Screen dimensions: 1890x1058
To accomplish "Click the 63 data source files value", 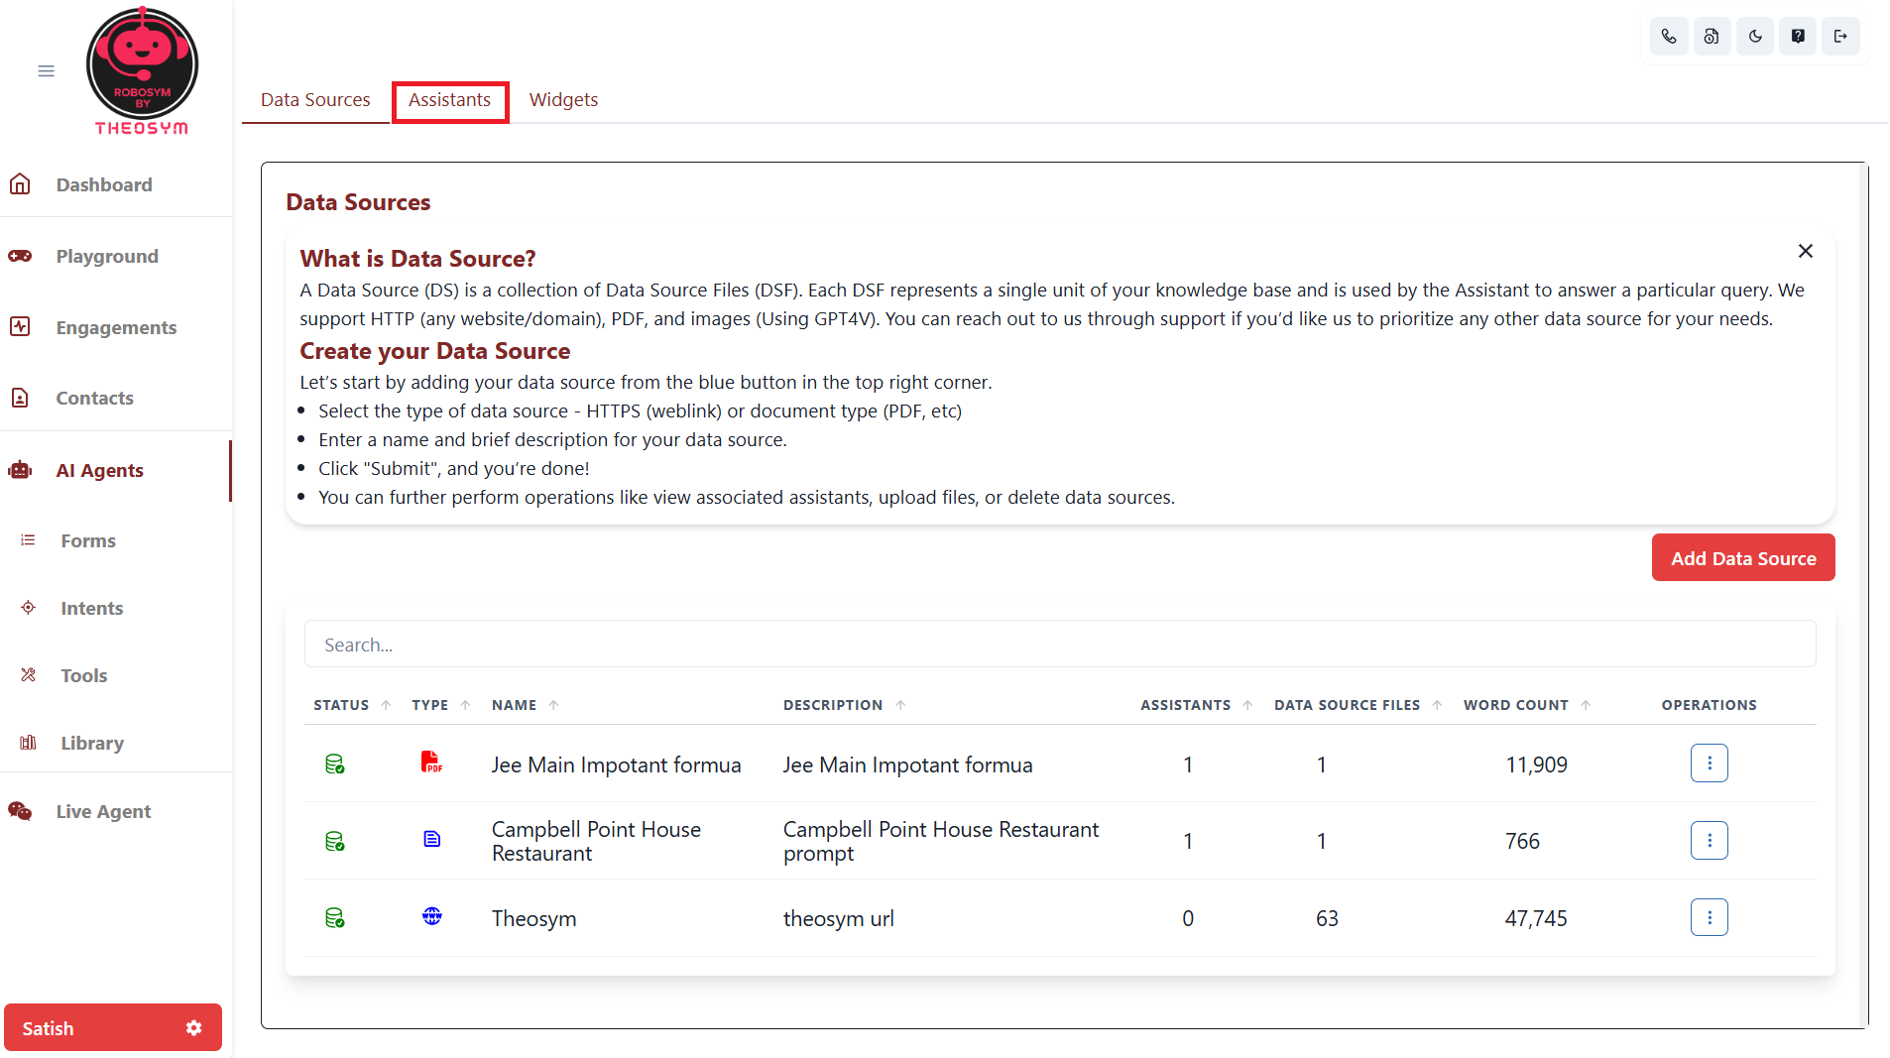I will coord(1327,919).
